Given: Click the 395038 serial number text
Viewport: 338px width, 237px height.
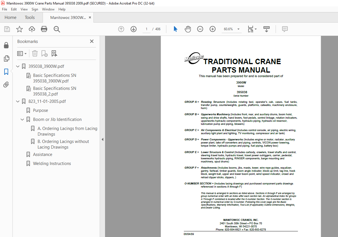Looking at the screenshot, I should point(242,92).
